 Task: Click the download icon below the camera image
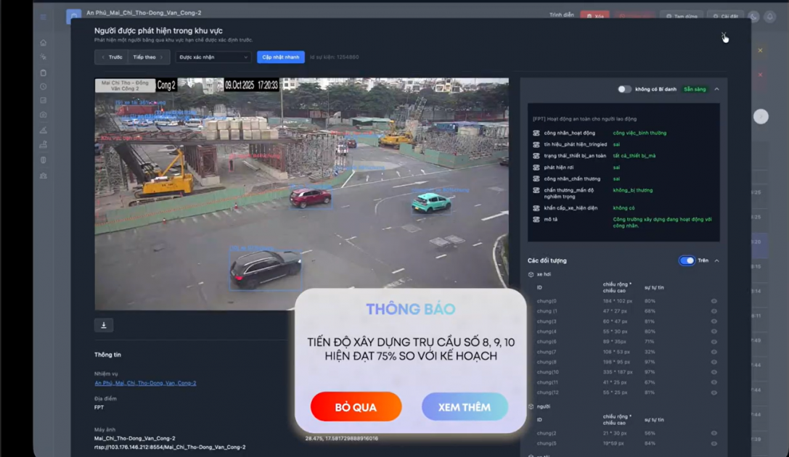click(104, 326)
